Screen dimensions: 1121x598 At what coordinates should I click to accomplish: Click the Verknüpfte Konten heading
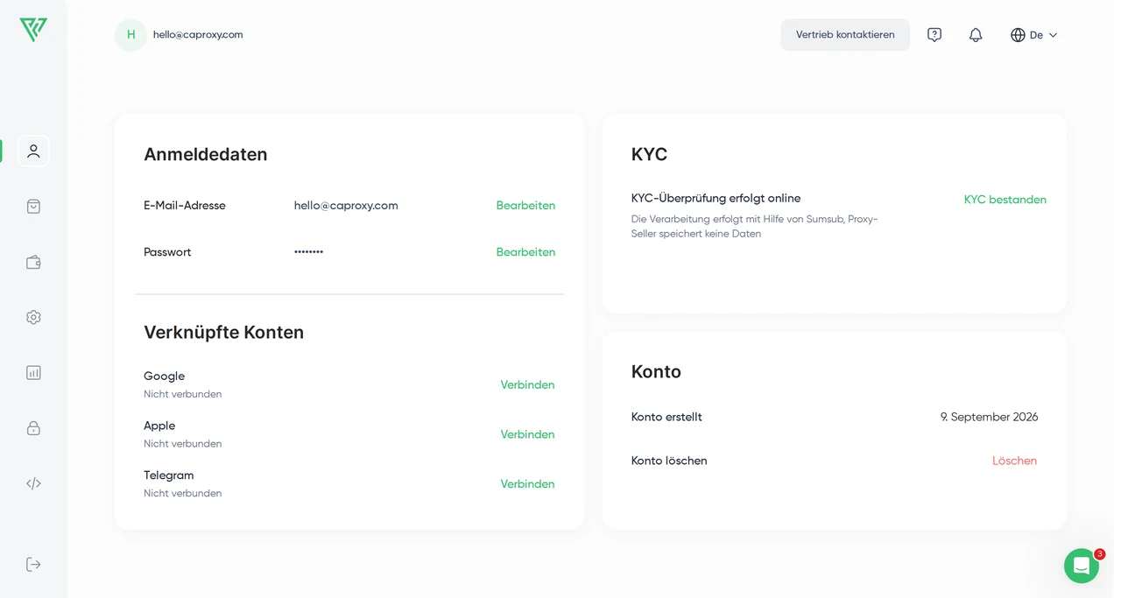coord(224,332)
